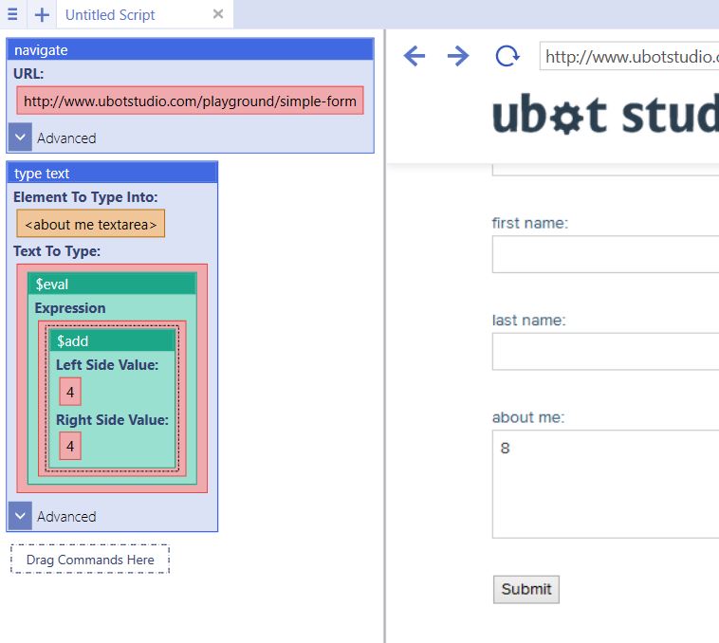Click the last name input field
Screen dimensions: 719x643
click(605, 352)
